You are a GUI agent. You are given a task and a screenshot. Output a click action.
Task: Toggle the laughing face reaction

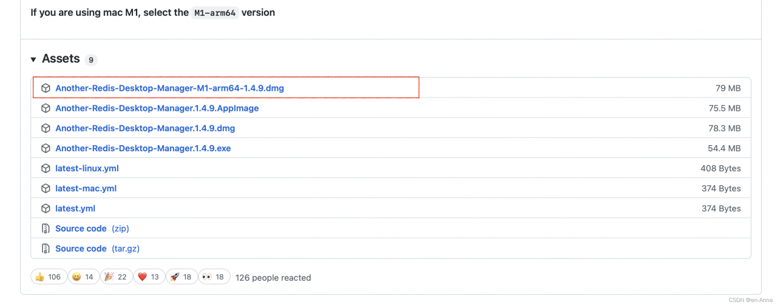tap(83, 277)
